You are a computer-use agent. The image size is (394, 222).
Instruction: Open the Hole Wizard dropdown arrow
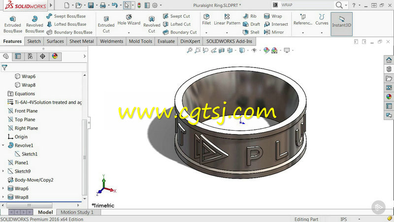pos(129,33)
